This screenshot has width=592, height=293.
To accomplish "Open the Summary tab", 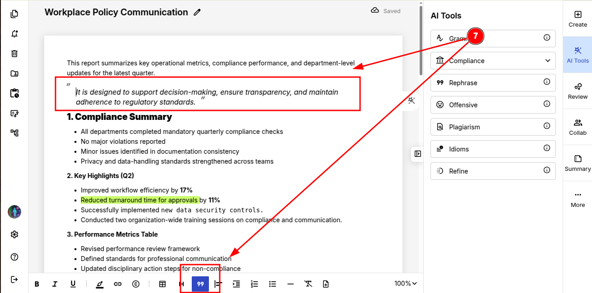I will pos(578,163).
